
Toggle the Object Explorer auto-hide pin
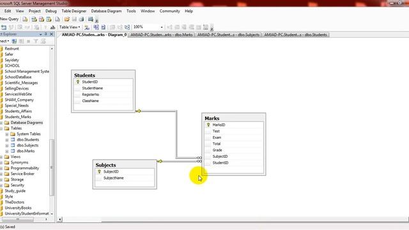pos(46,34)
